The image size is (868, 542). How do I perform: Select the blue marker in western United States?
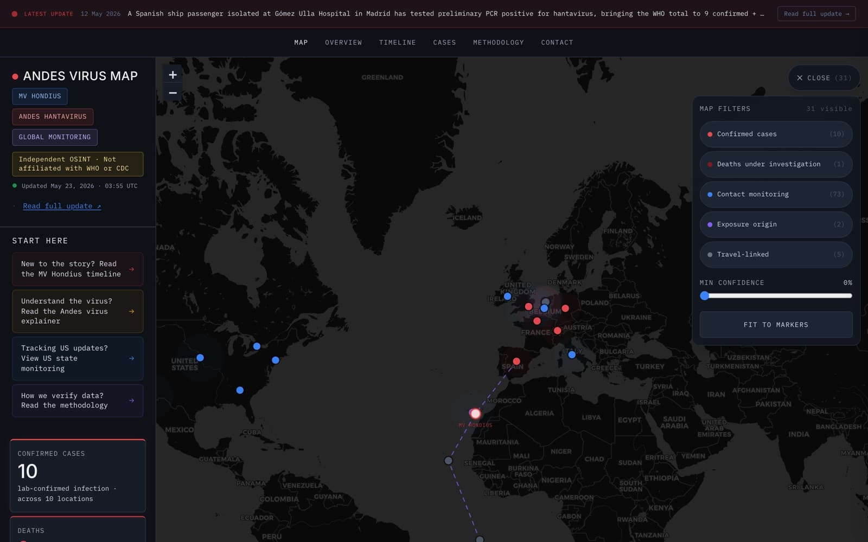[x=200, y=358]
